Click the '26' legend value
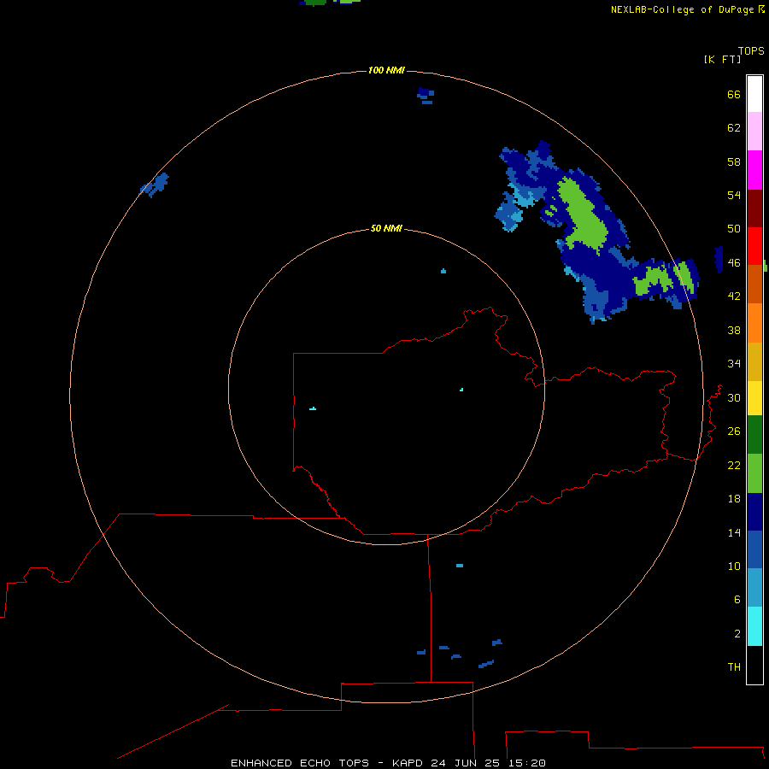The width and height of the screenshot is (769, 769). pyautogui.click(x=734, y=431)
